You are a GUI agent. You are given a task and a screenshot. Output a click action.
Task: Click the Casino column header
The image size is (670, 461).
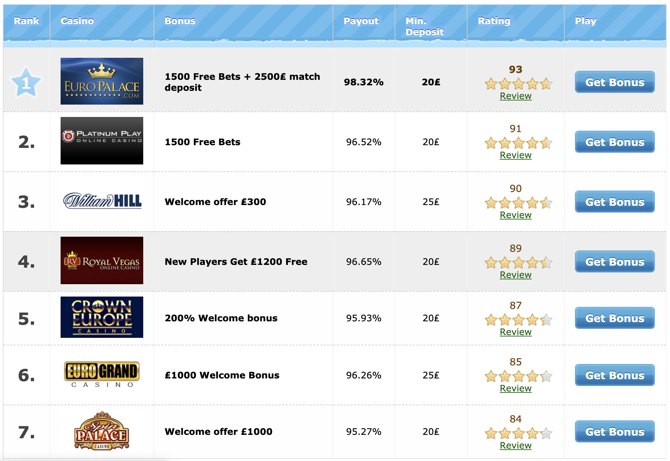click(x=77, y=21)
